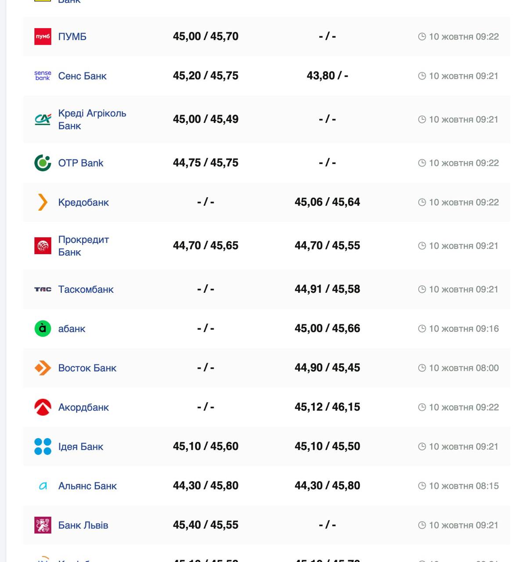The height and width of the screenshot is (562, 526).
Task: Open the Креді Агріколь Банк link
Action: click(92, 119)
